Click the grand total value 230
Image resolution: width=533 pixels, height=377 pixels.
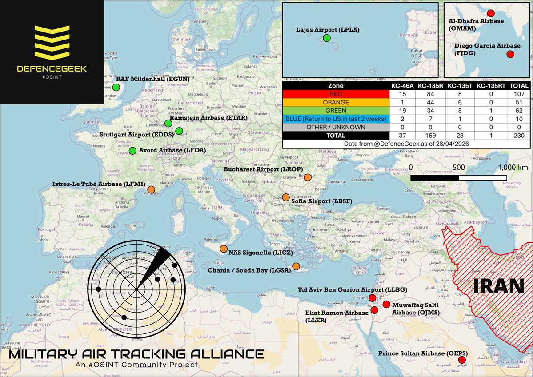(x=519, y=135)
